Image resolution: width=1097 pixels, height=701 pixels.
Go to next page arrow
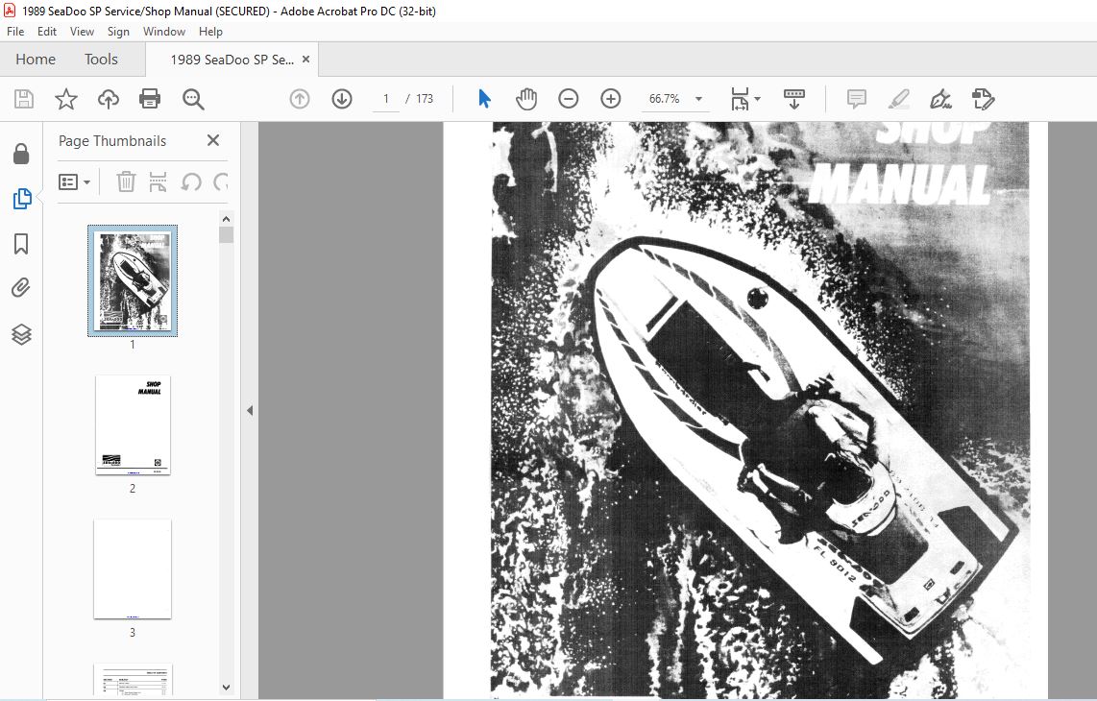[x=341, y=99]
